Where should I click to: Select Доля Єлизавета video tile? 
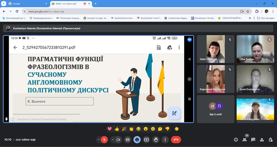click(255, 79)
